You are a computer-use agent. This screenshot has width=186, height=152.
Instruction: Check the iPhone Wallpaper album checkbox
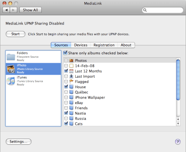(66, 97)
